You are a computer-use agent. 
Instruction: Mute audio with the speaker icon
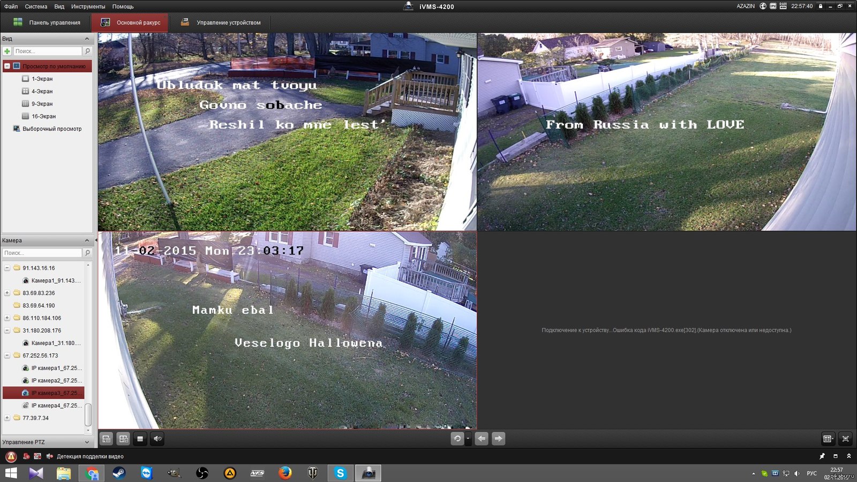pos(157,439)
